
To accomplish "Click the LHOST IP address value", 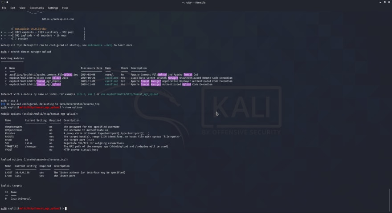I will pyautogui.click(x=22, y=172).
